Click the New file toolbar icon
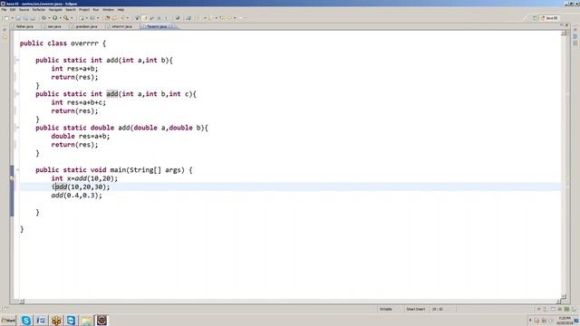Viewport: 580px width, 326px height. coord(6,18)
